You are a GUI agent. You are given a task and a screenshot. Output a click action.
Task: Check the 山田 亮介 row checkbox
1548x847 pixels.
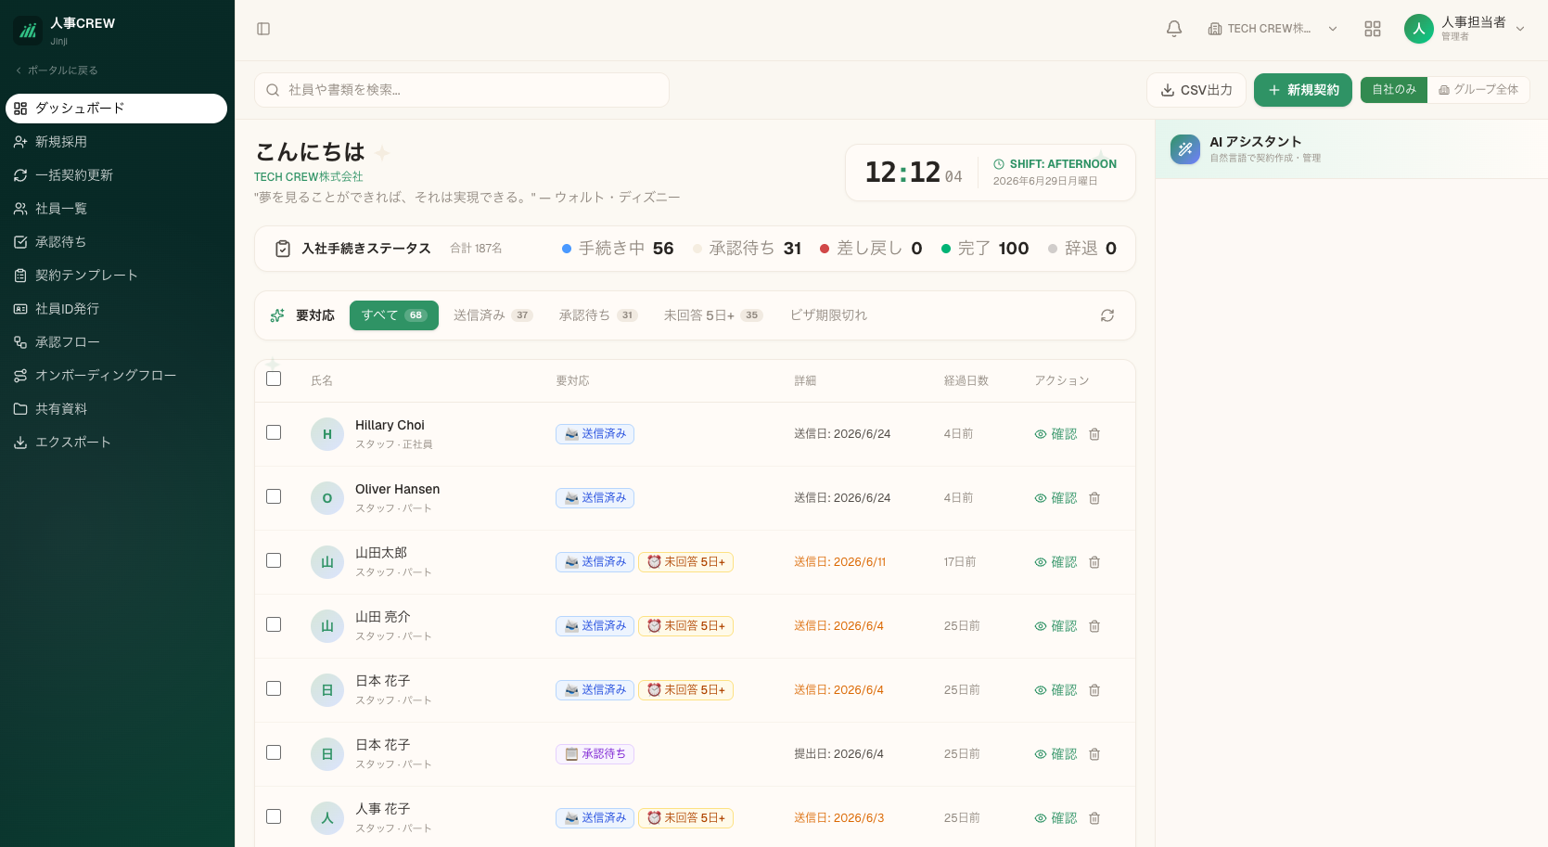[274, 624]
